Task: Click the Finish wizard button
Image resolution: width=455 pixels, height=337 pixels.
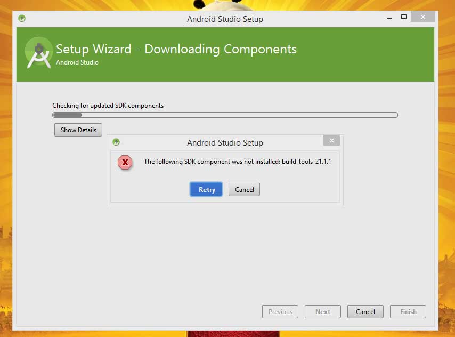Action: coord(408,312)
